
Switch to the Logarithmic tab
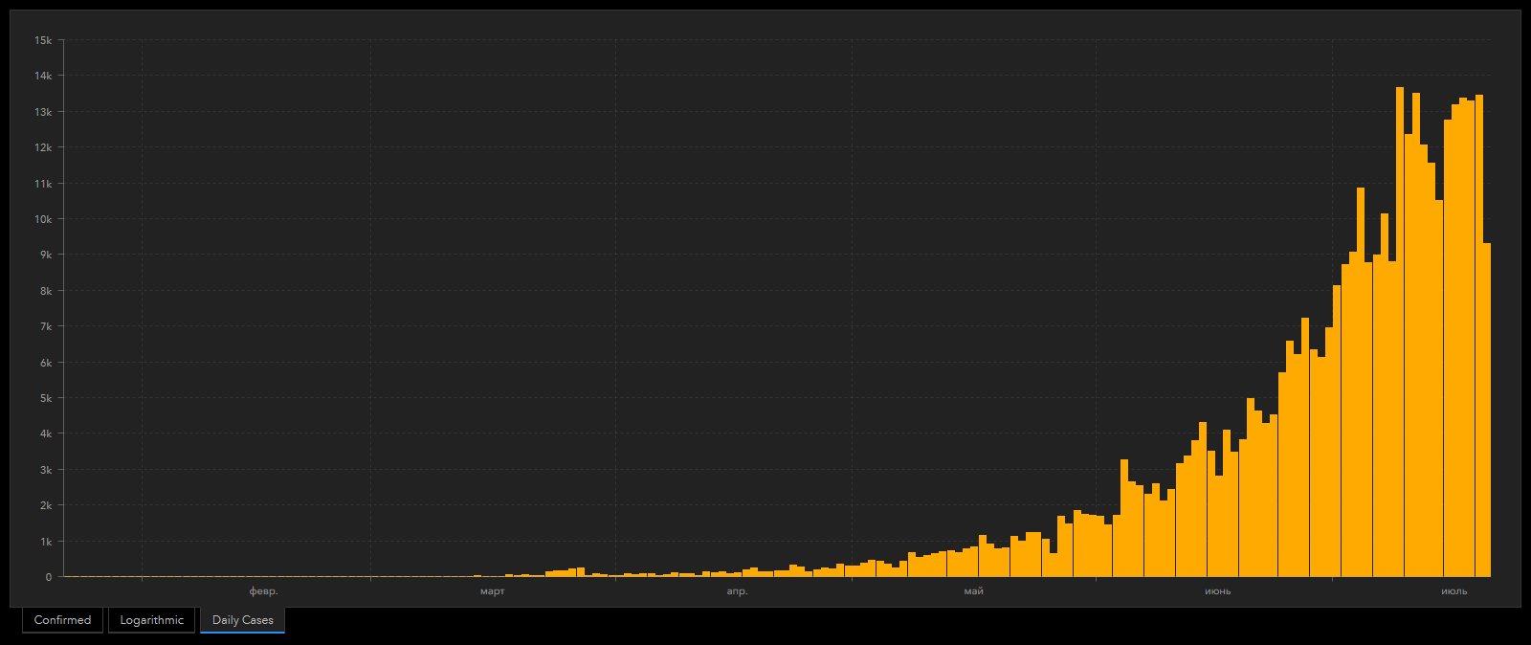tap(151, 620)
